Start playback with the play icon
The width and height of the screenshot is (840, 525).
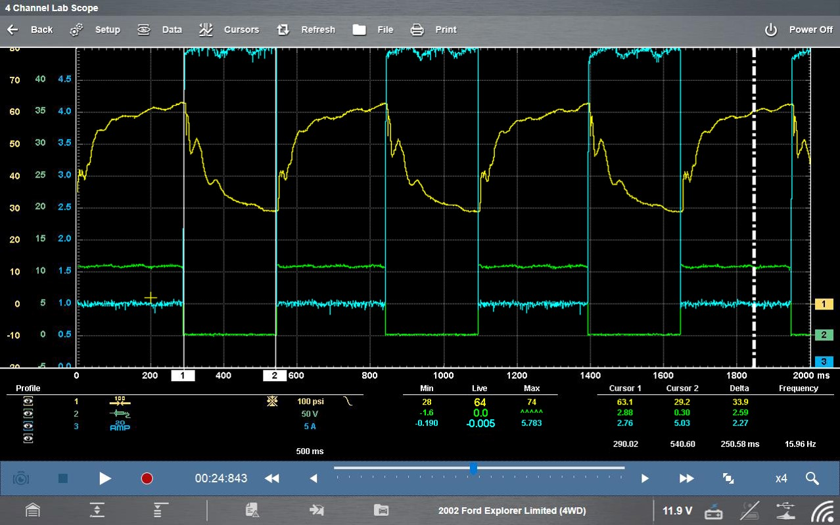coord(105,478)
